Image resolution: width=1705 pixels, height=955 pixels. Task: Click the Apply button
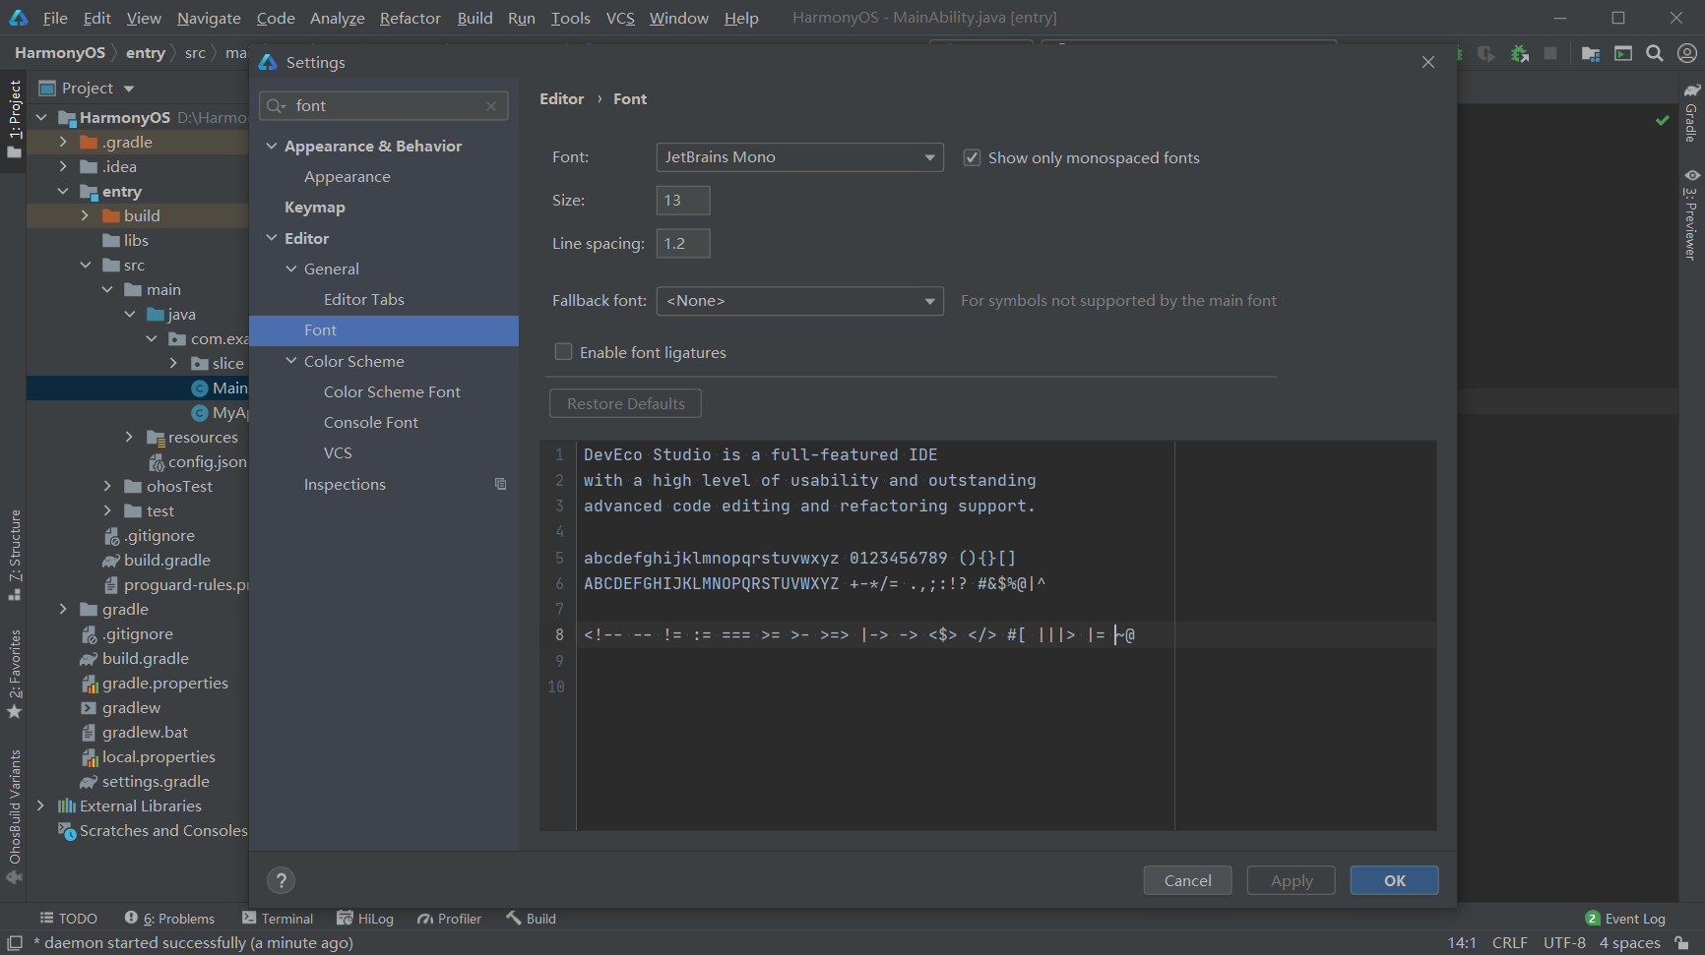pyautogui.click(x=1291, y=880)
